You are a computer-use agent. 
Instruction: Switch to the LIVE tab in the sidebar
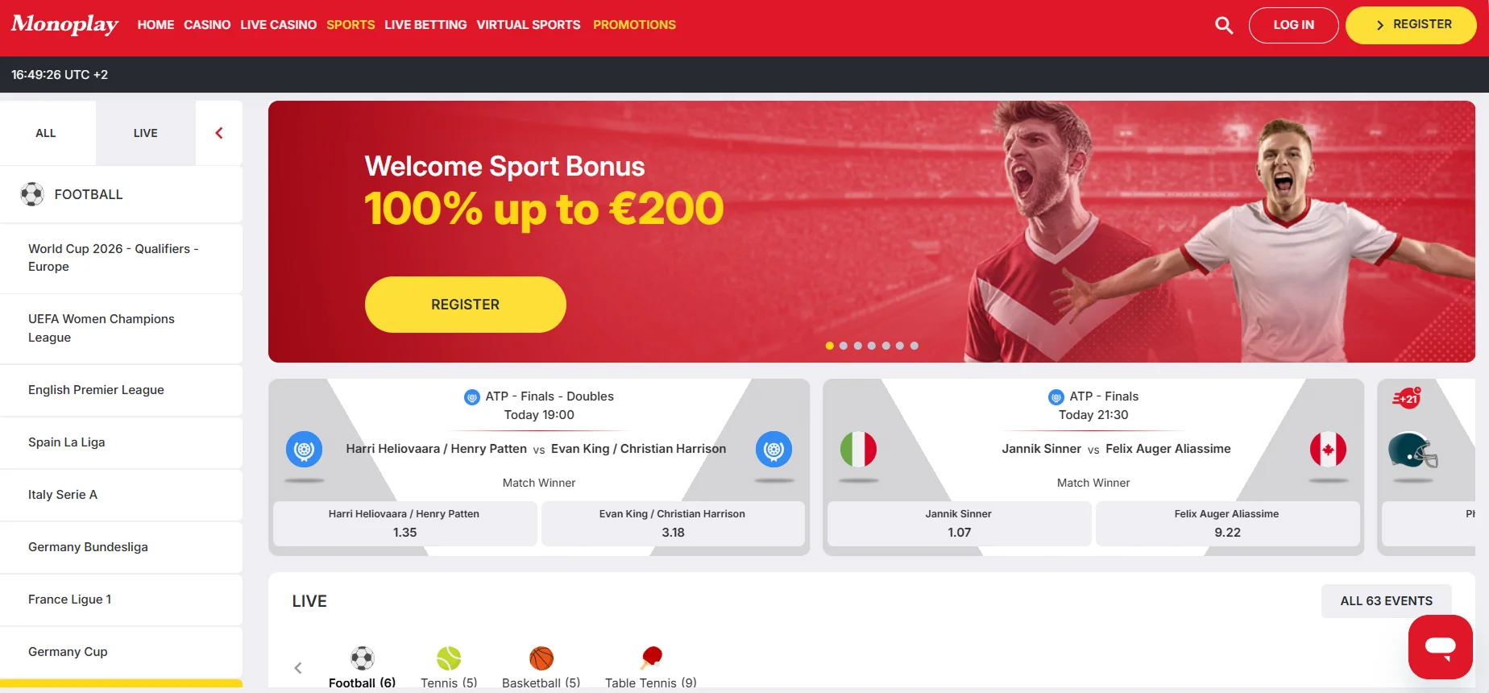[146, 133]
